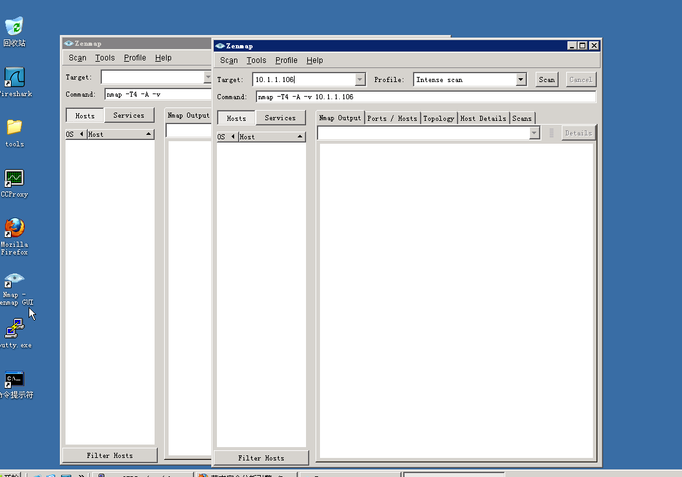The image size is (682, 477).
Task: Click the Target field containing 10.1.1.106
Action: click(303, 79)
